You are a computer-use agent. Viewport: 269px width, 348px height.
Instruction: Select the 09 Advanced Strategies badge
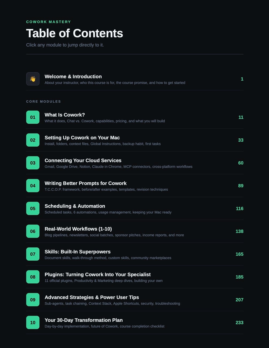click(33, 300)
